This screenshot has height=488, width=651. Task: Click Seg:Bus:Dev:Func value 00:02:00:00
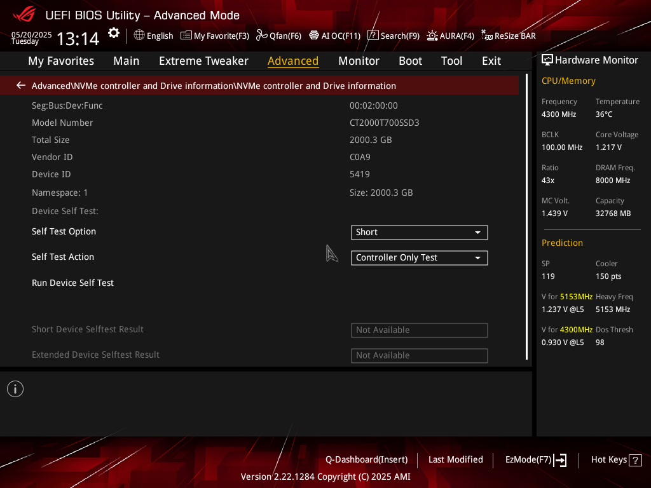(x=374, y=106)
